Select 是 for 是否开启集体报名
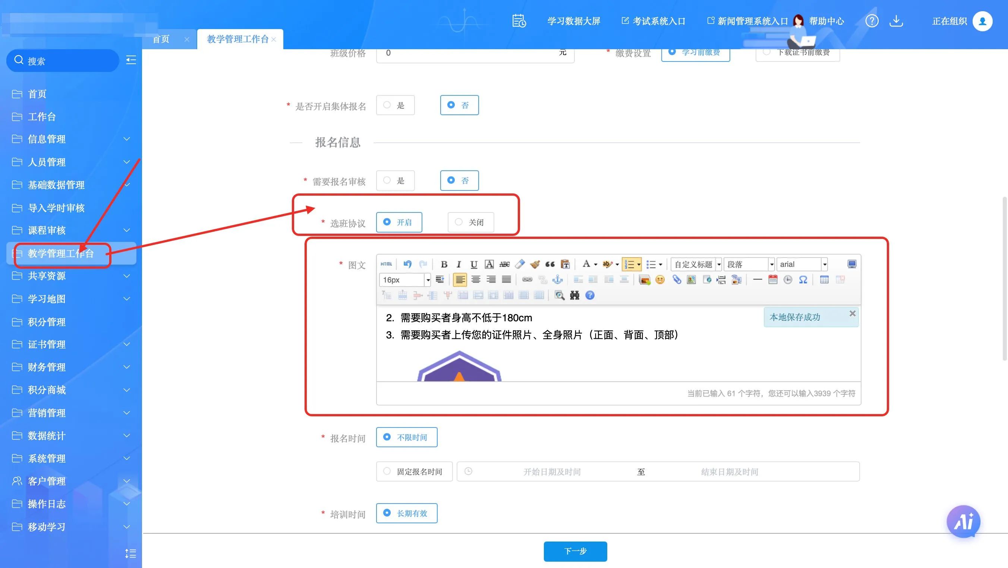This screenshot has width=1008, height=568. click(395, 105)
